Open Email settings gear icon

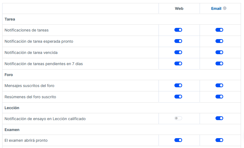click(225, 8)
